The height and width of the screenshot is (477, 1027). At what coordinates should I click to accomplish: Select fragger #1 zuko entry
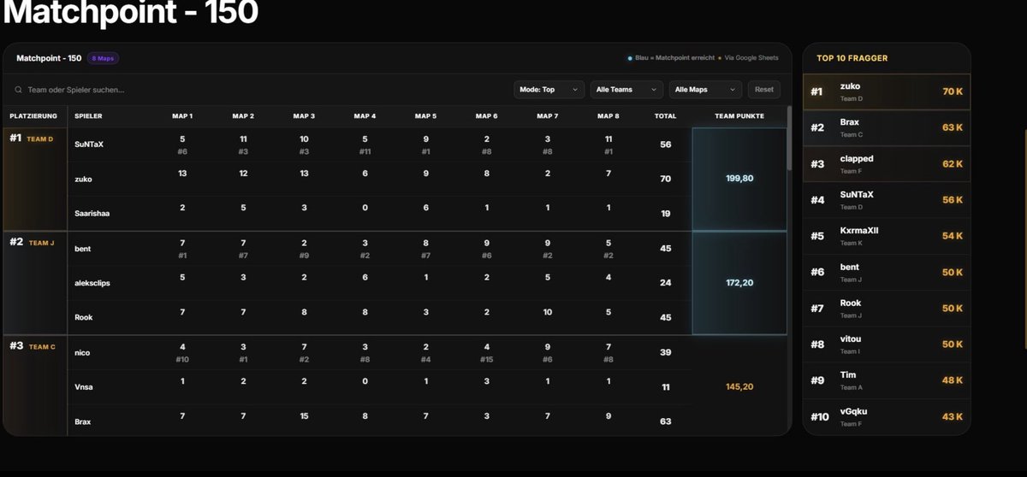[x=887, y=91]
